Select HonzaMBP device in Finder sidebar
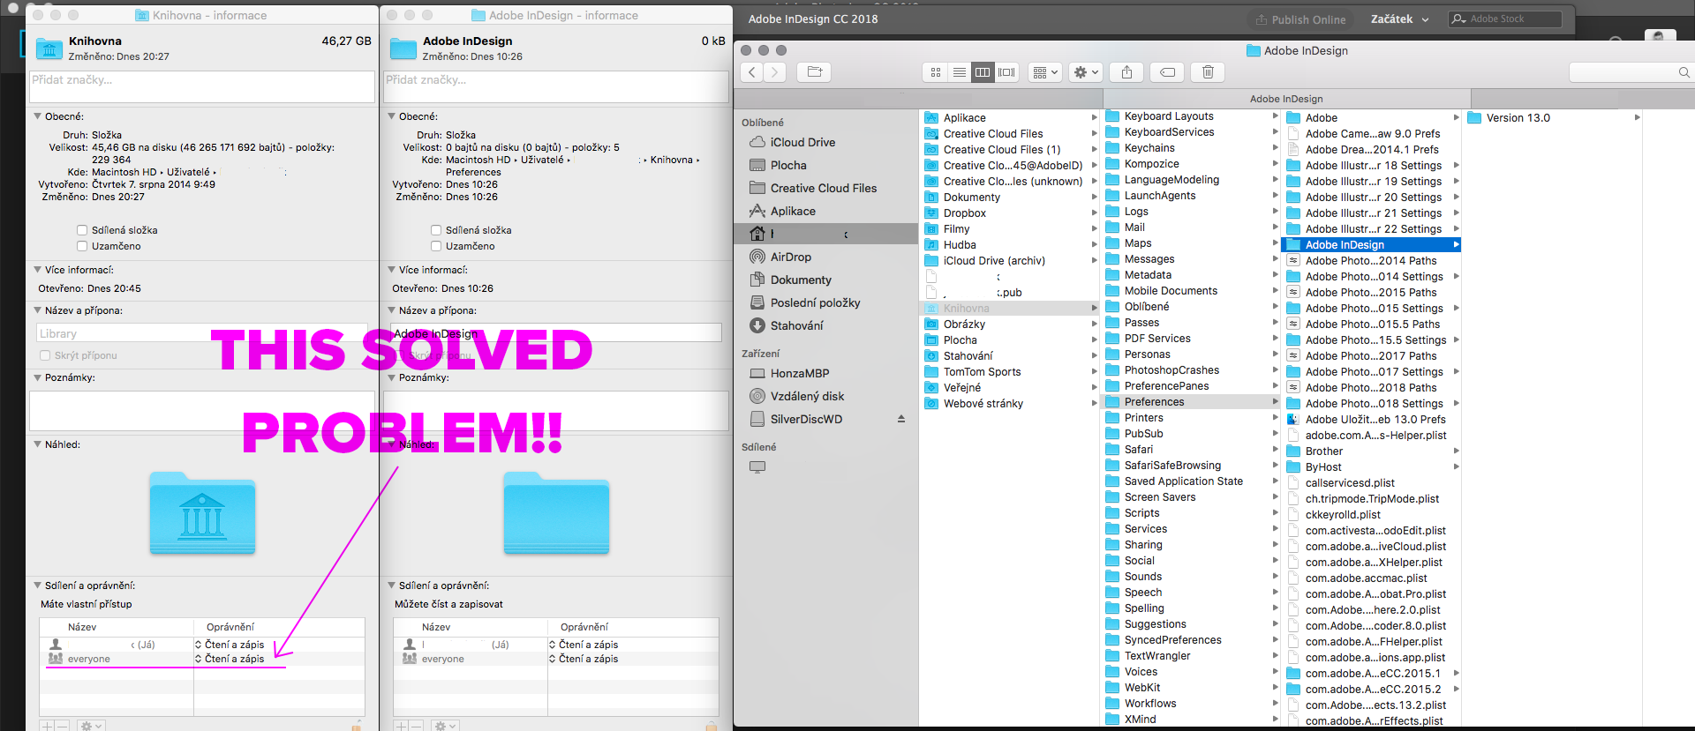This screenshot has width=1695, height=731. click(x=800, y=373)
